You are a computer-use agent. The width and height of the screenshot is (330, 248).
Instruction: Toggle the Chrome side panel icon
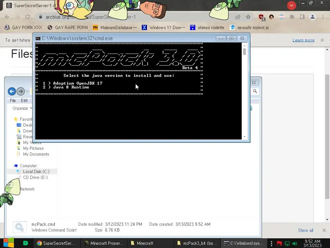coord(302,17)
